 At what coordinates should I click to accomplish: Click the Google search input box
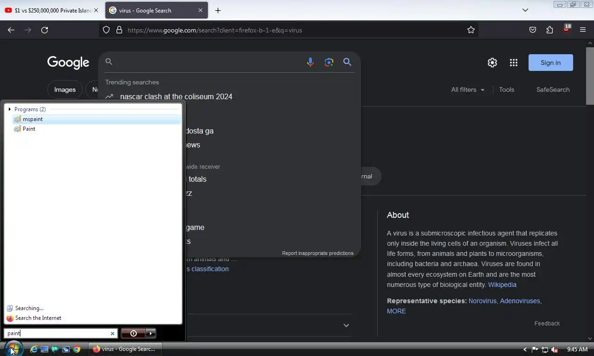(209, 62)
